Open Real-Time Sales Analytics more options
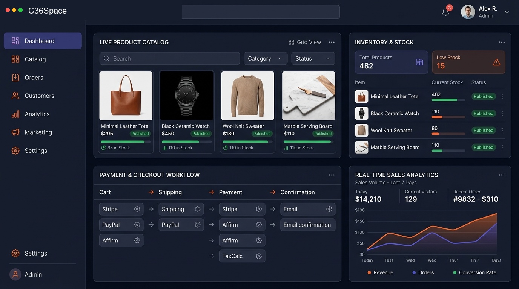519x289 pixels. click(502, 175)
